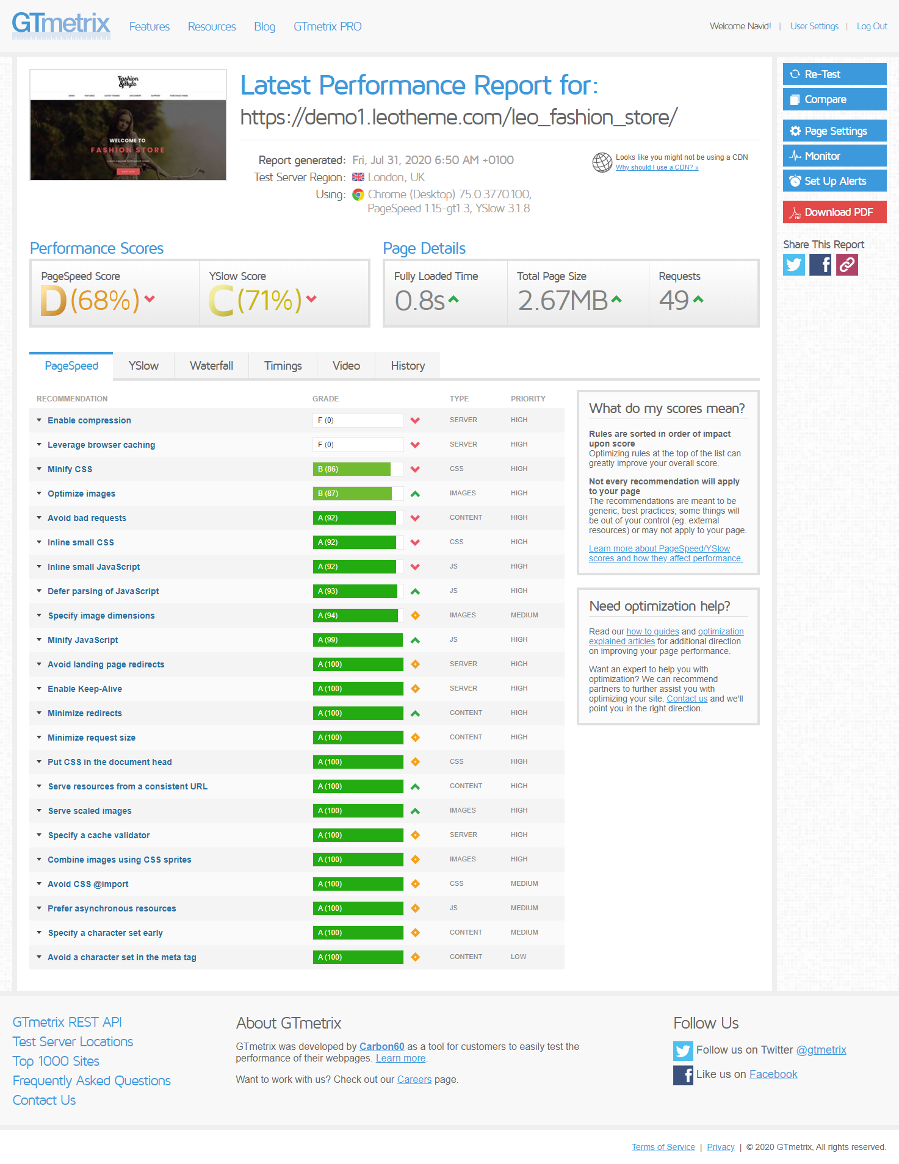Click the green trend arrow for Defer parsing of JavaScript

(x=415, y=591)
